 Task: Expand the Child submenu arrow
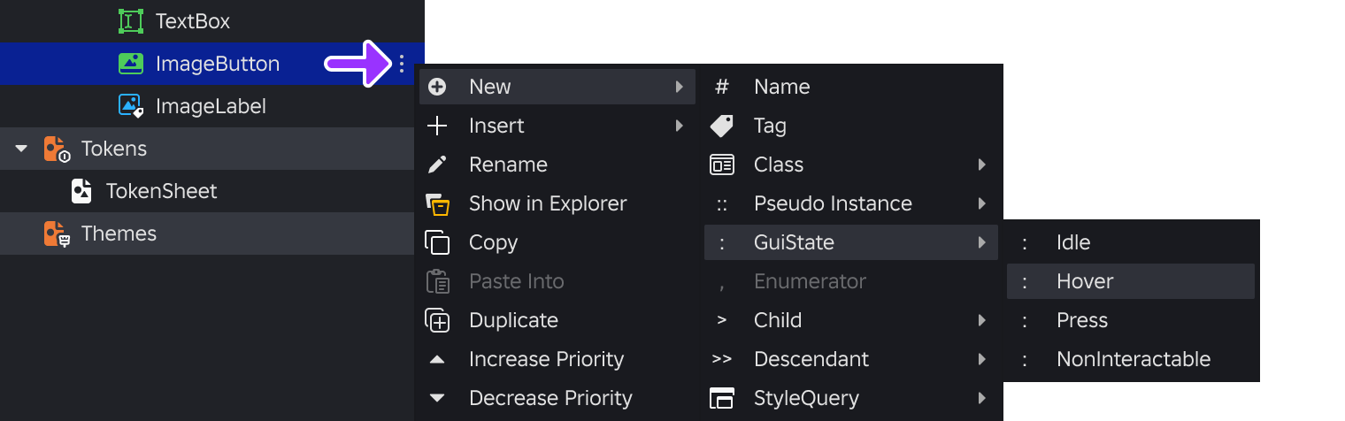click(x=981, y=320)
